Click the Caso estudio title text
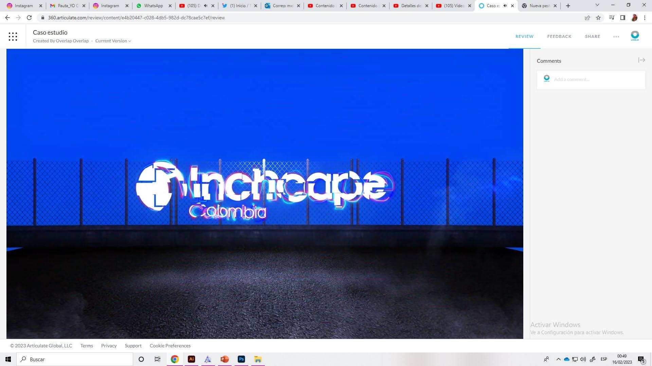Screen dimensions: 652x366 click(x=50, y=33)
